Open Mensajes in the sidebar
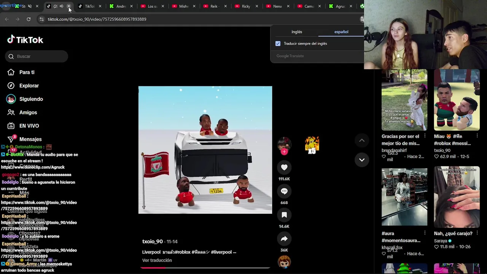This screenshot has width=487, height=274. pyautogui.click(x=30, y=139)
